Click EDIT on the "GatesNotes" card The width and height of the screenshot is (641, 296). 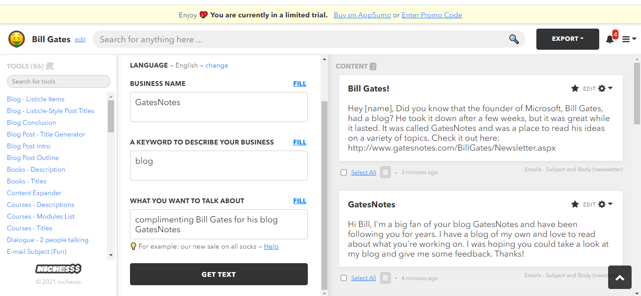(x=589, y=205)
